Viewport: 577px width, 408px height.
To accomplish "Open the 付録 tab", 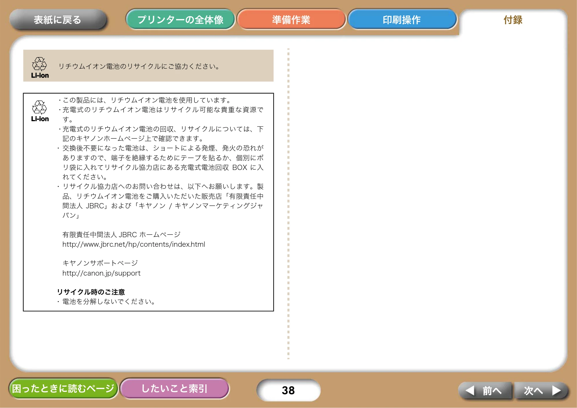I will 513,20.
